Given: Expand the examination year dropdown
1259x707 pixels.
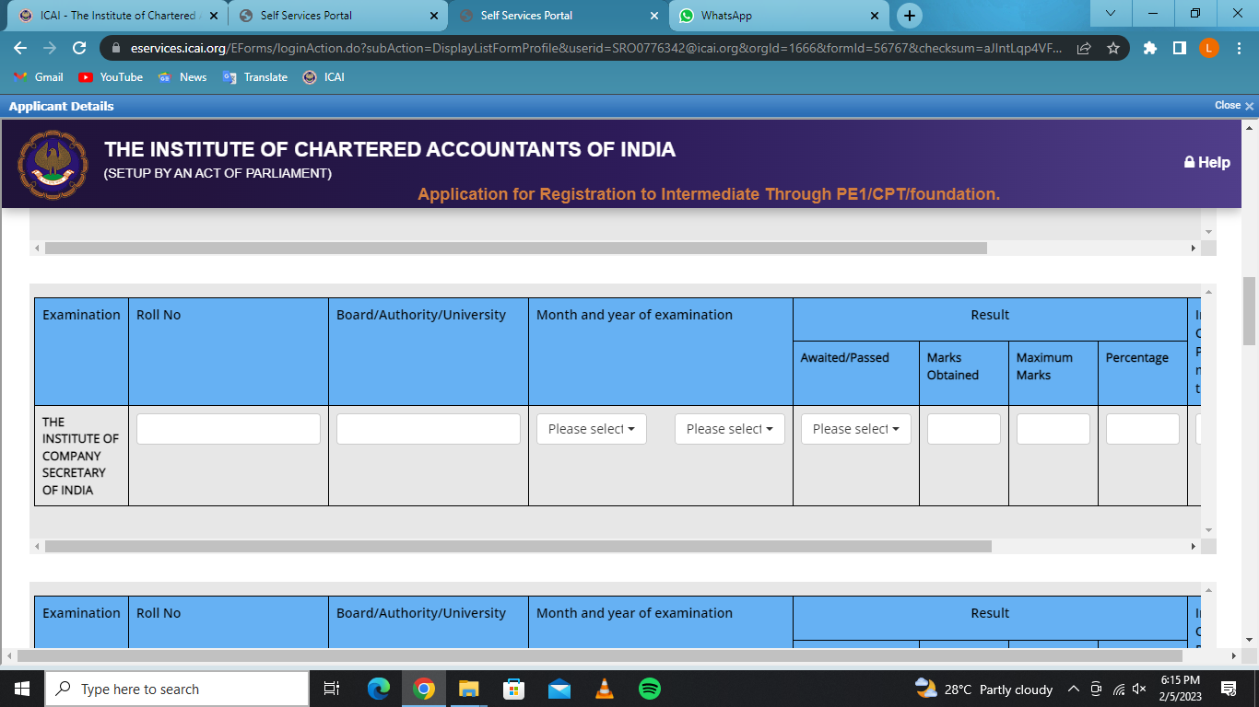Looking at the screenshot, I should click(x=729, y=429).
